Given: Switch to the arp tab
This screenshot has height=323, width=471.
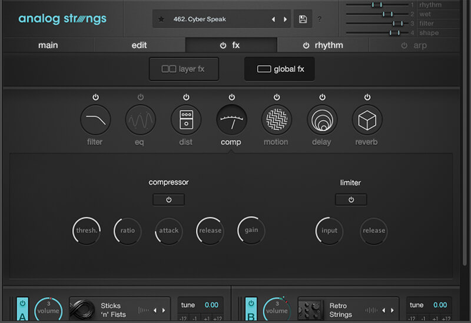Looking at the screenshot, I should pyautogui.click(x=414, y=45).
